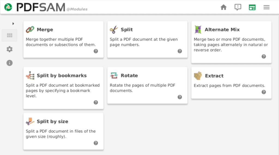Open the Merge module
The image size is (279, 155).
click(x=63, y=39)
